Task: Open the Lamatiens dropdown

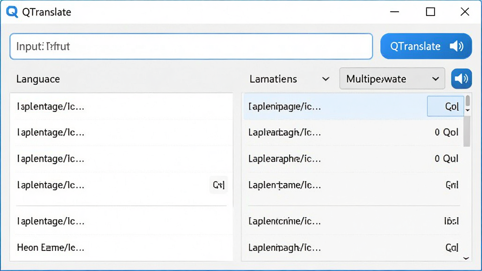Action: click(289, 79)
